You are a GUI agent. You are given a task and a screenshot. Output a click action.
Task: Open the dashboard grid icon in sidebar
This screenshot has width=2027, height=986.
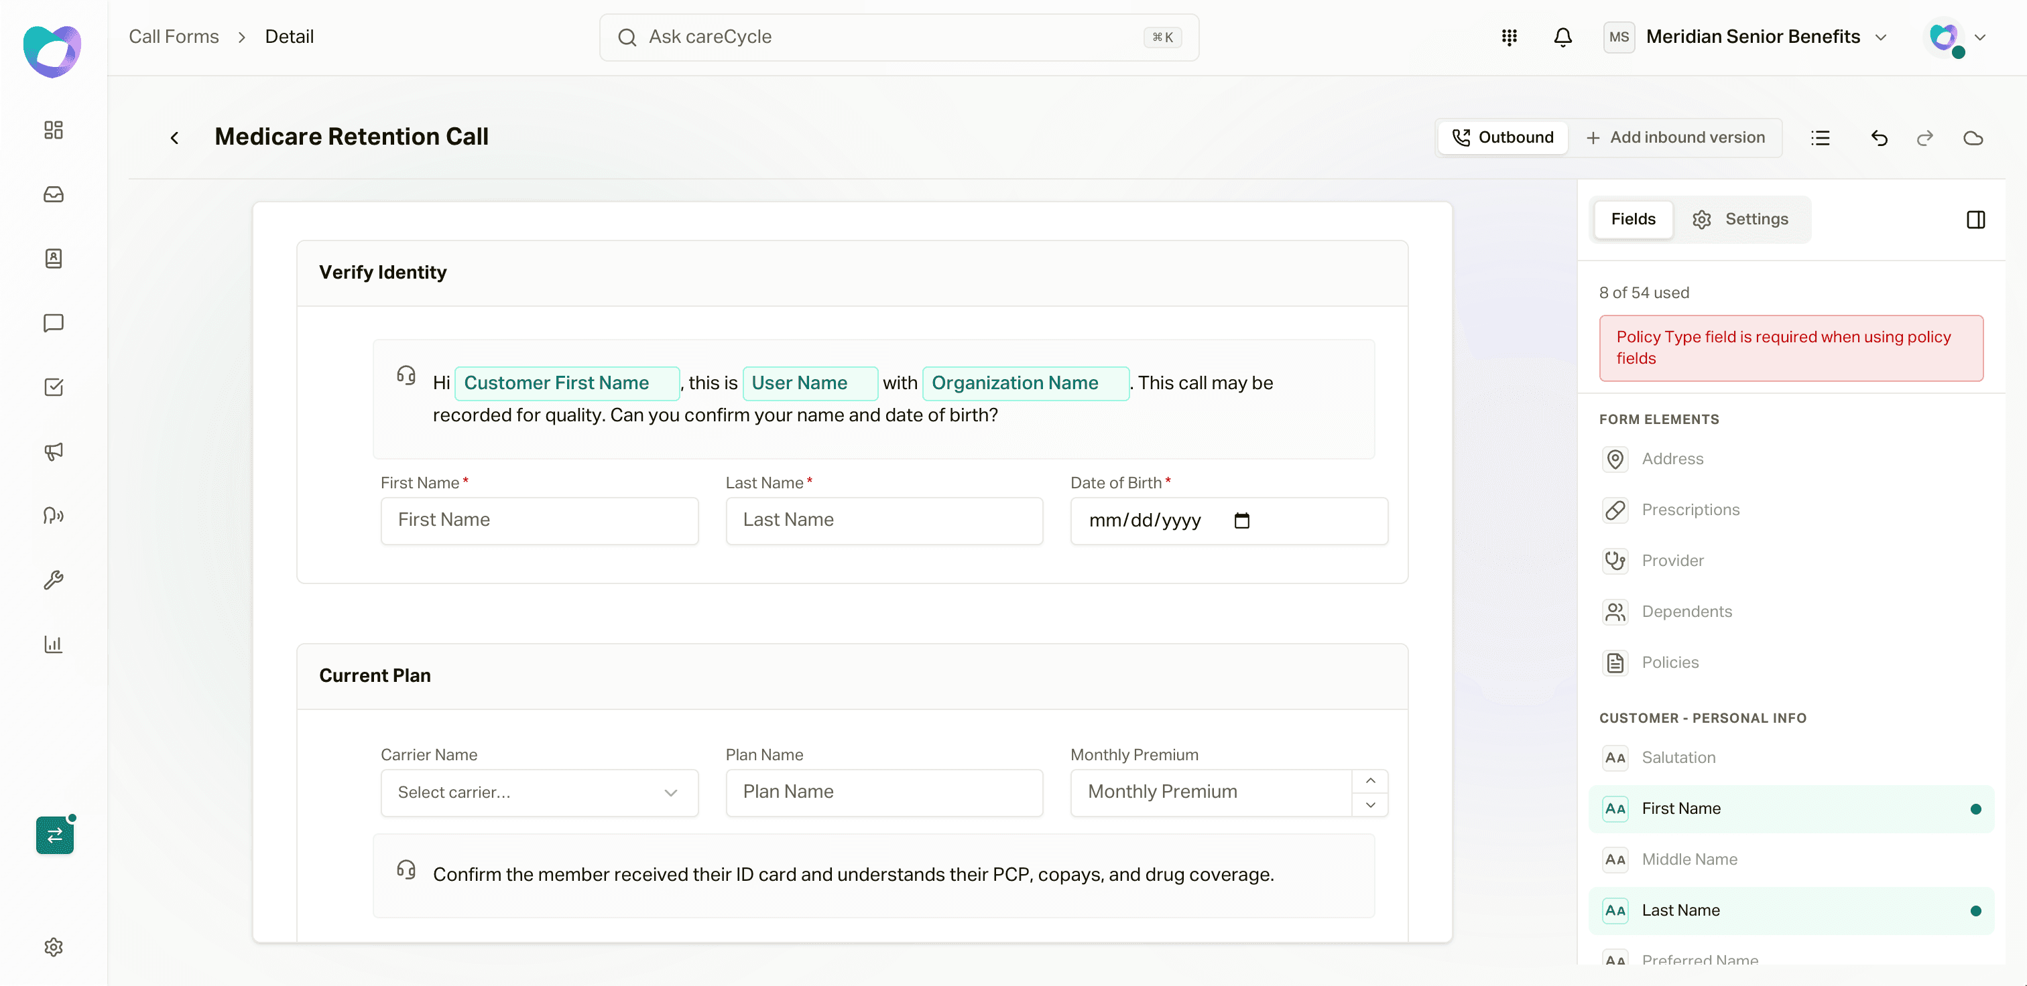54,130
